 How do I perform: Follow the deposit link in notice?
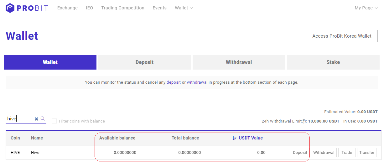point(174,82)
